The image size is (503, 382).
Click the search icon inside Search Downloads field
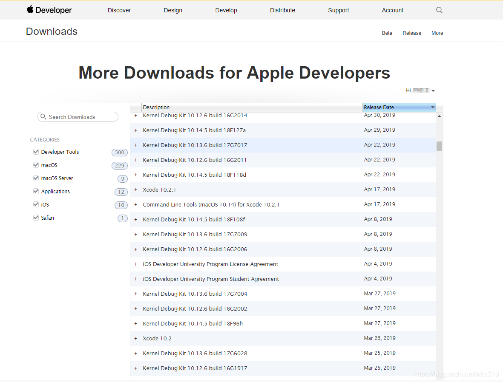[43, 116]
